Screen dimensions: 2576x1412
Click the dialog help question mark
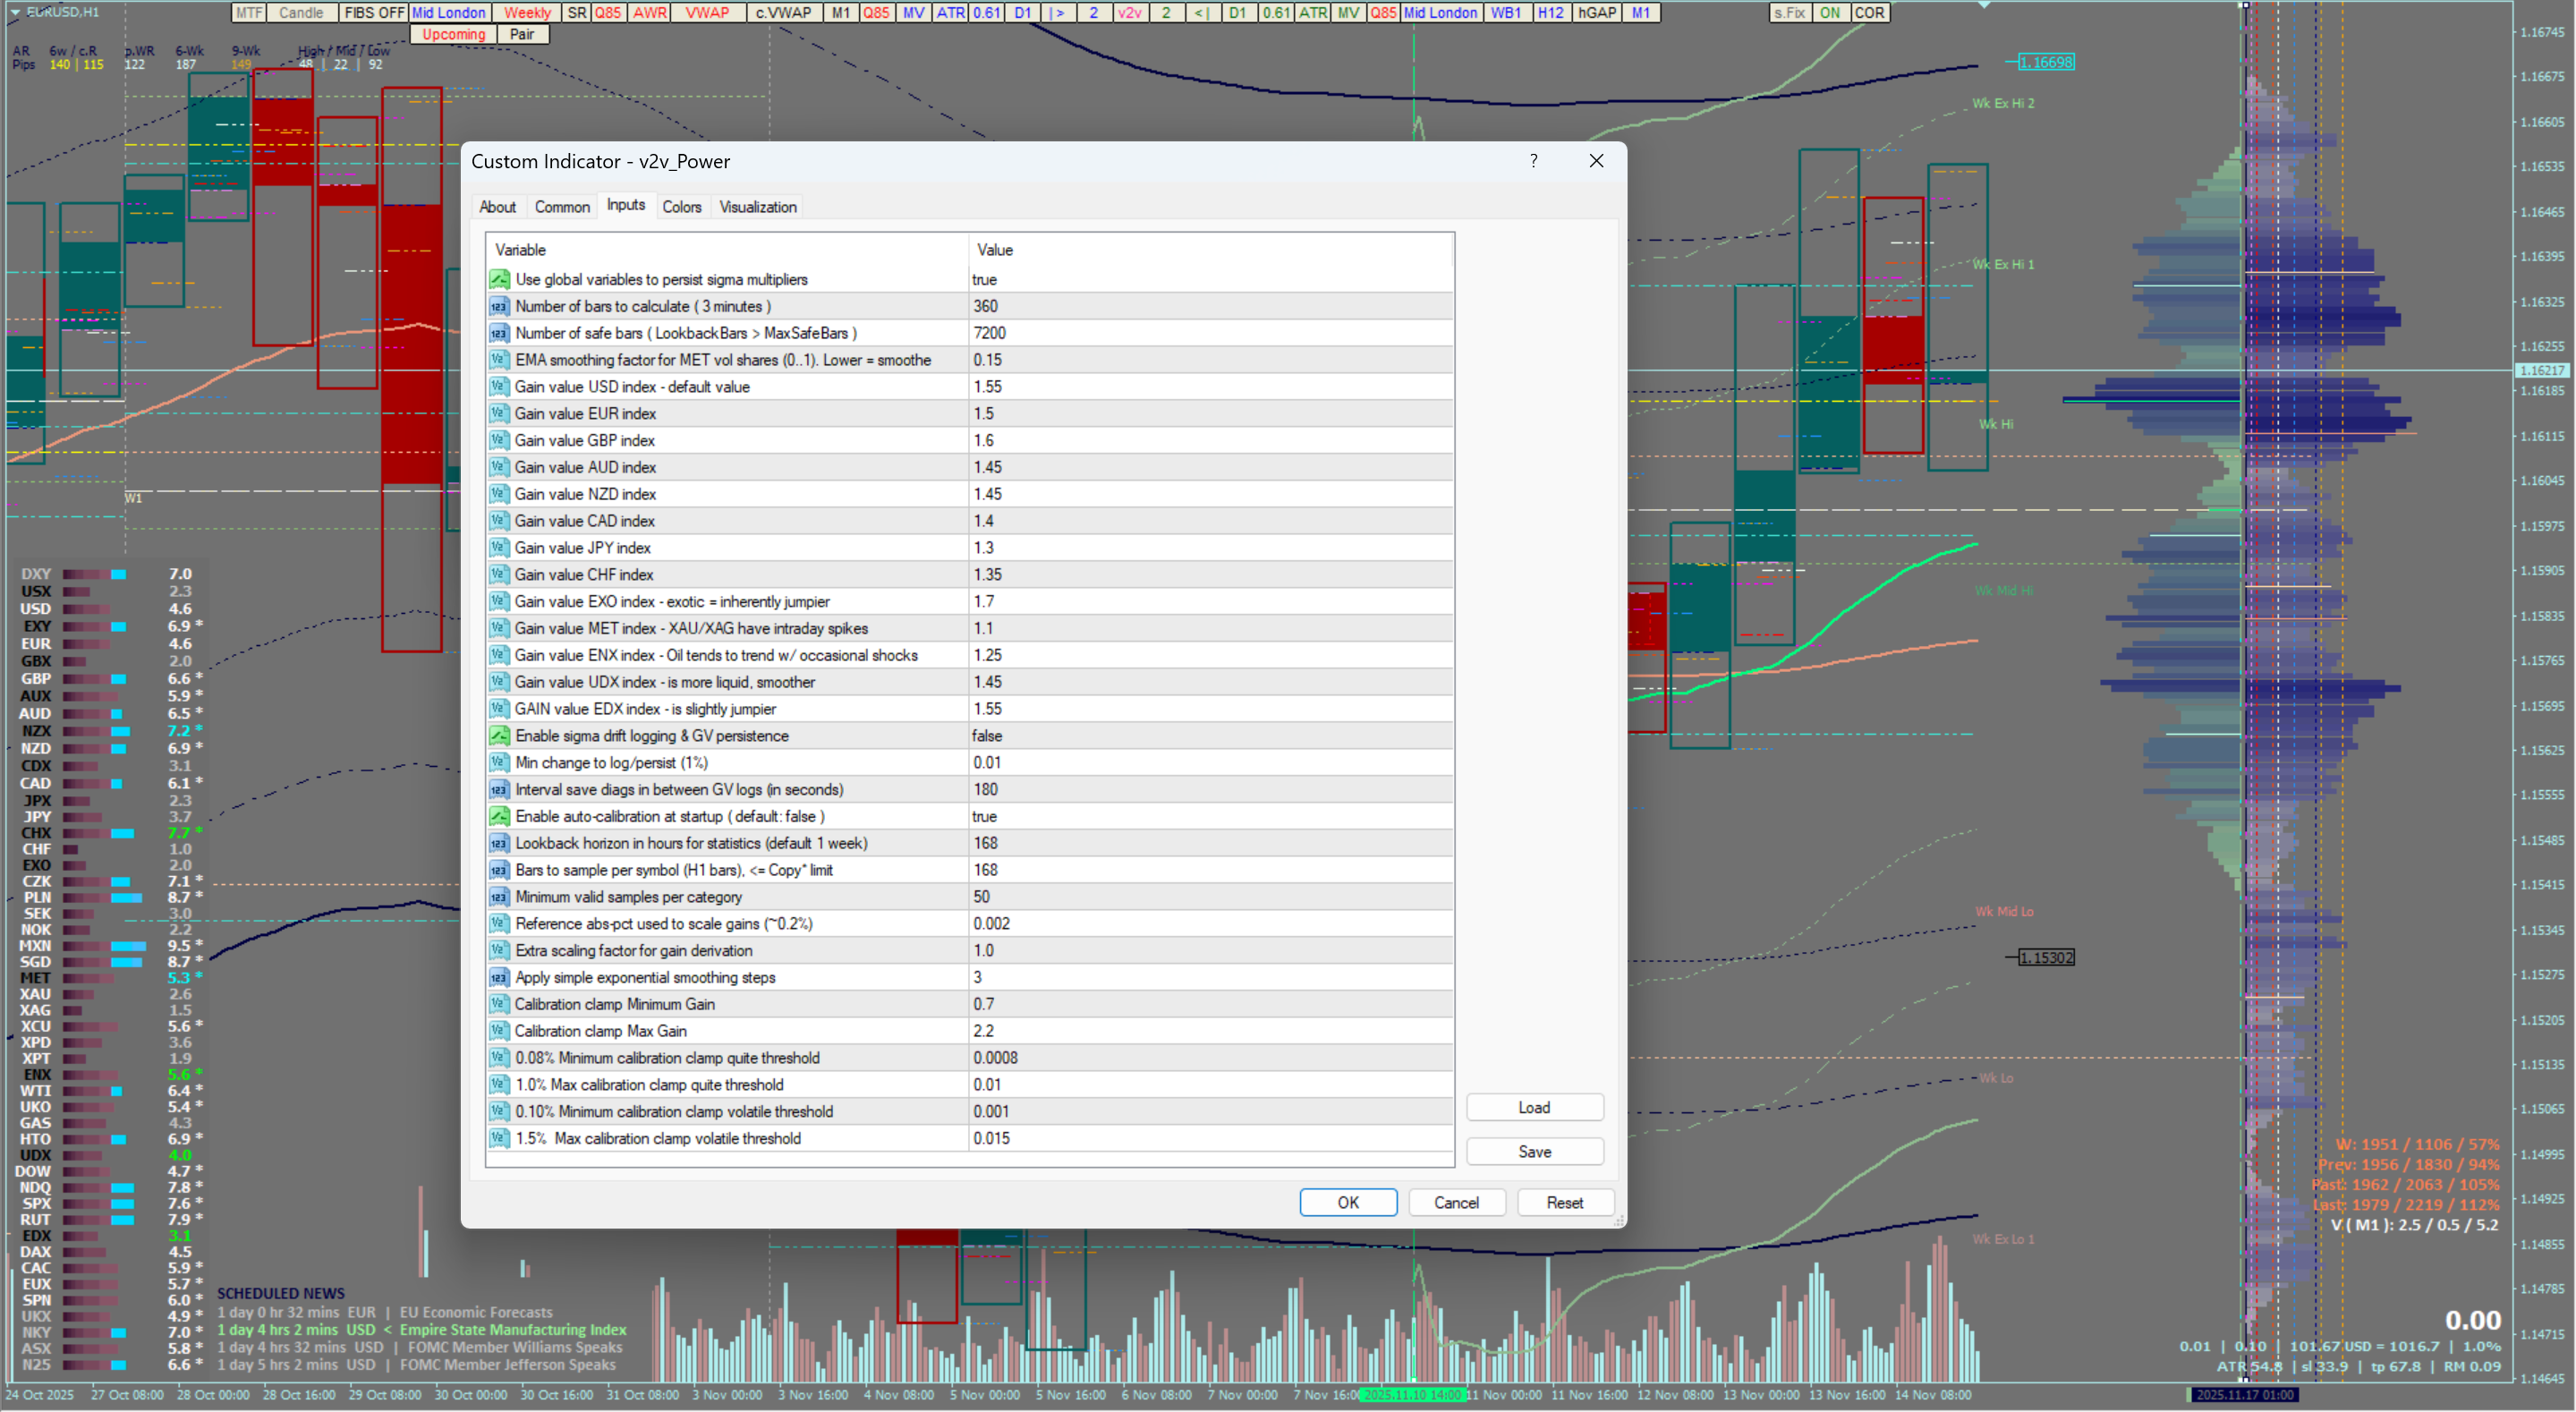click(x=1533, y=161)
